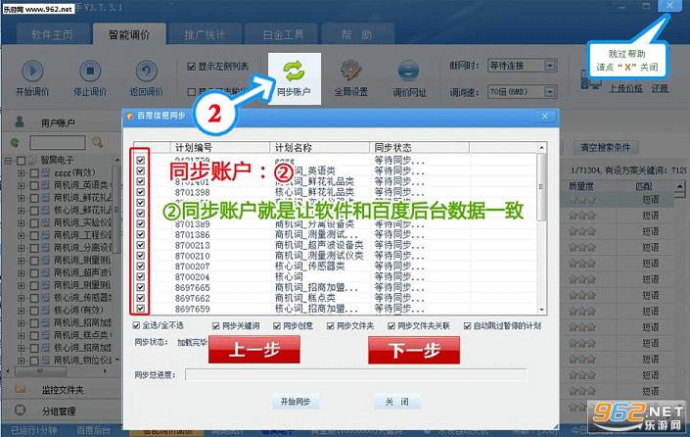The width and height of the screenshot is (690, 437).
Task: Uncheck the row checkbox for plan 8701398
Action: click(x=140, y=192)
